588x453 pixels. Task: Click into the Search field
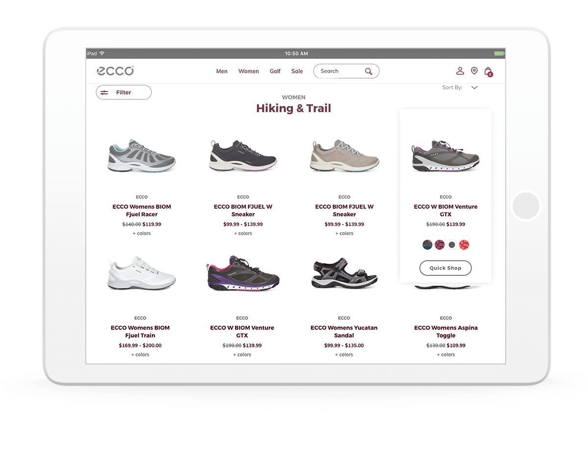pos(346,71)
